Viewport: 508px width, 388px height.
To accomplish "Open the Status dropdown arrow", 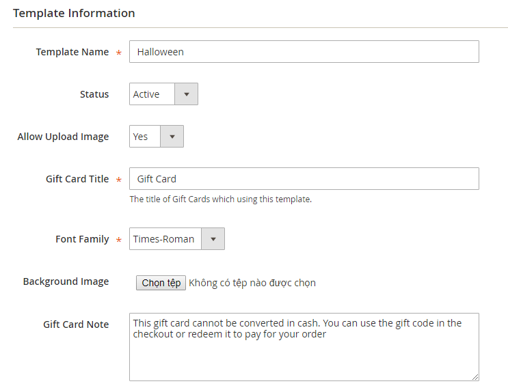I will [186, 94].
